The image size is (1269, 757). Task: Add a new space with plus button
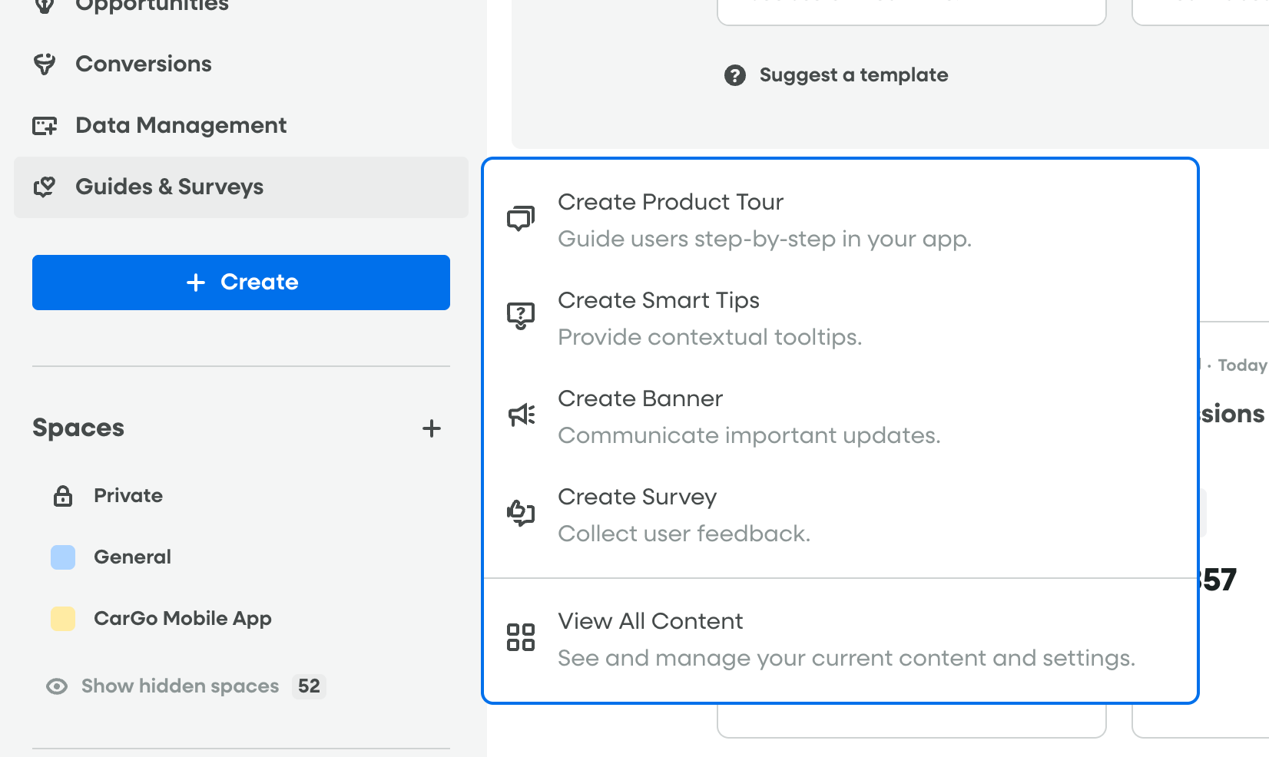click(432, 428)
